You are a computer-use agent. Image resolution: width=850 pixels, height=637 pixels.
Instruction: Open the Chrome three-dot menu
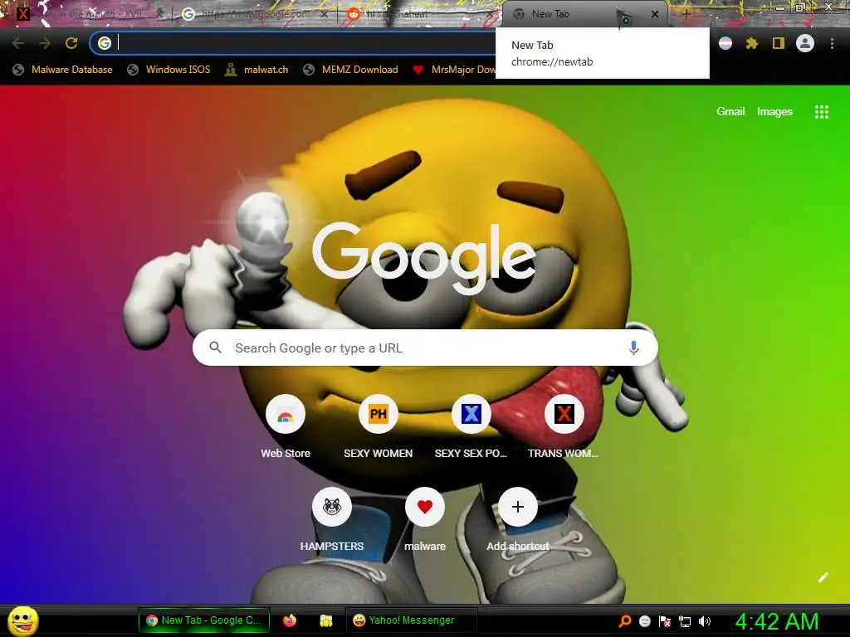(x=832, y=43)
